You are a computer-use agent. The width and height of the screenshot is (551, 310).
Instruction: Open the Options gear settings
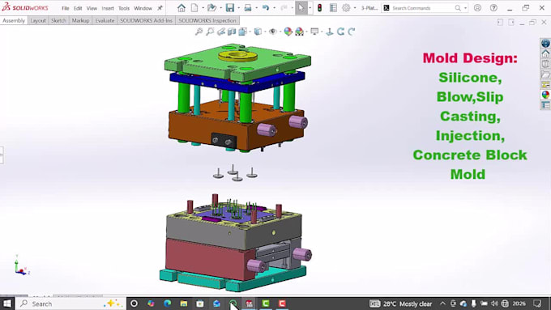pos(346,8)
